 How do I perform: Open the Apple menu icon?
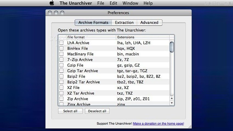pyautogui.click(x=52, y=3)
